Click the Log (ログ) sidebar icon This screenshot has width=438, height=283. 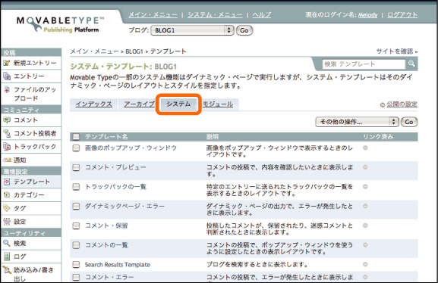coord(7,257)
